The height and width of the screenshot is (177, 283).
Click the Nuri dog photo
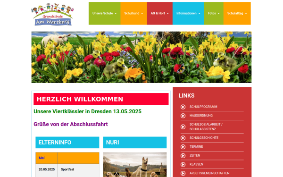pos(135,165)
